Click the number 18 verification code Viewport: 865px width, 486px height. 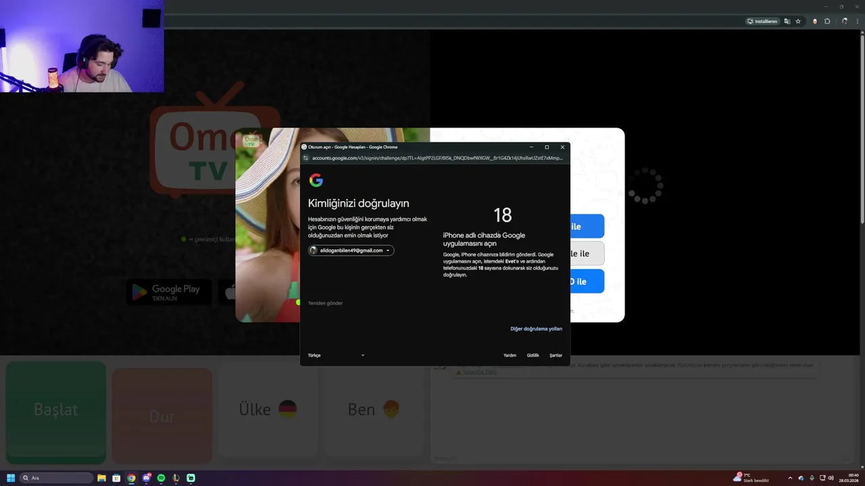[x=502, y=215]
